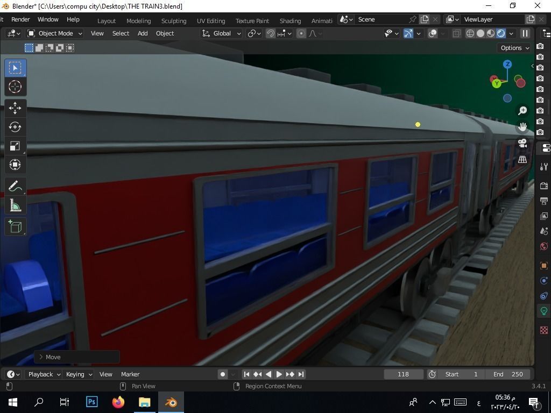Click the current frame field 118
The image size is (551, 413).
pyautogui.click(x=403, y=374)
